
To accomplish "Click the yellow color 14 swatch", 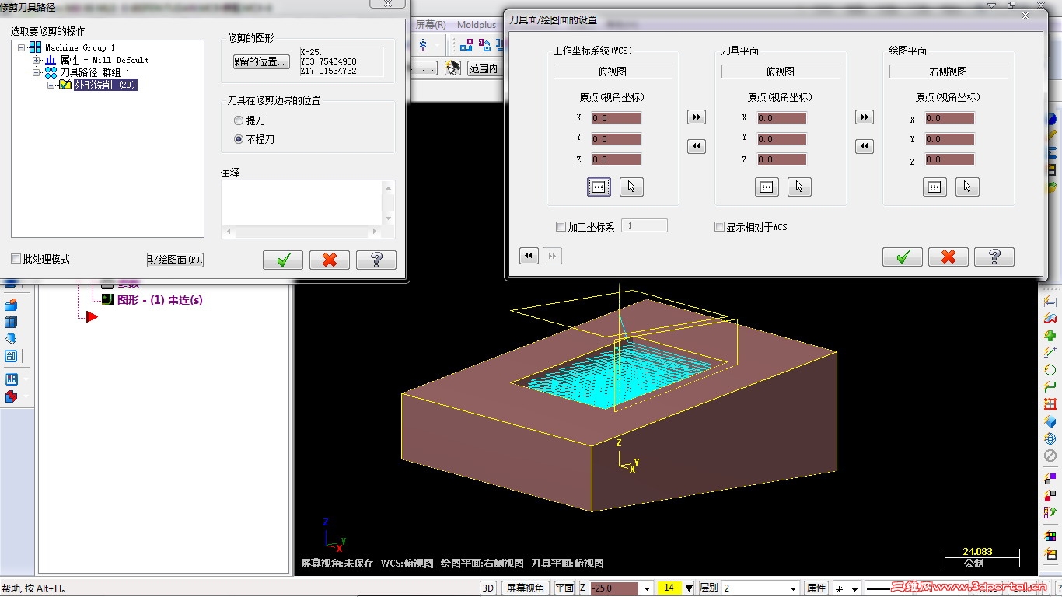I will 669,588.
